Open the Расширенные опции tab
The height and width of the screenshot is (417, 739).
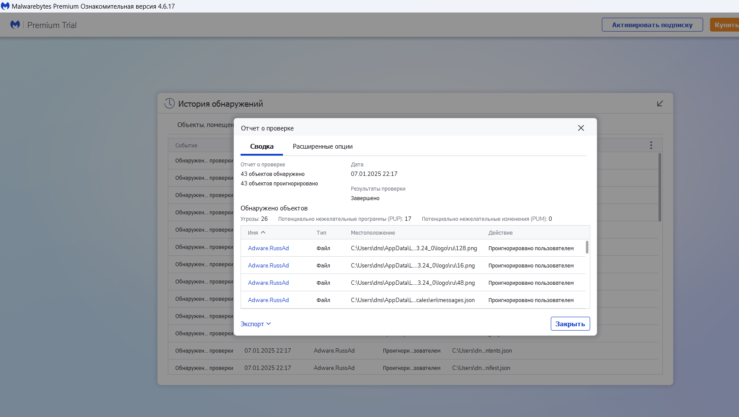pyautogui.click(x=323, y=146)
